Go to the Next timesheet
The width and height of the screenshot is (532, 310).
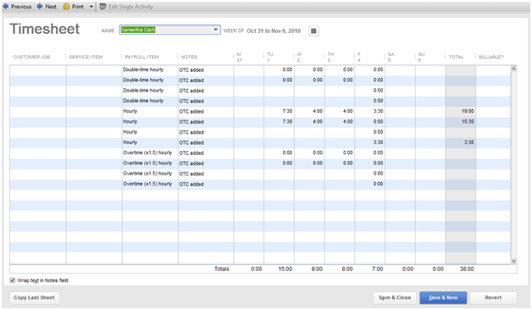[47, 7]
